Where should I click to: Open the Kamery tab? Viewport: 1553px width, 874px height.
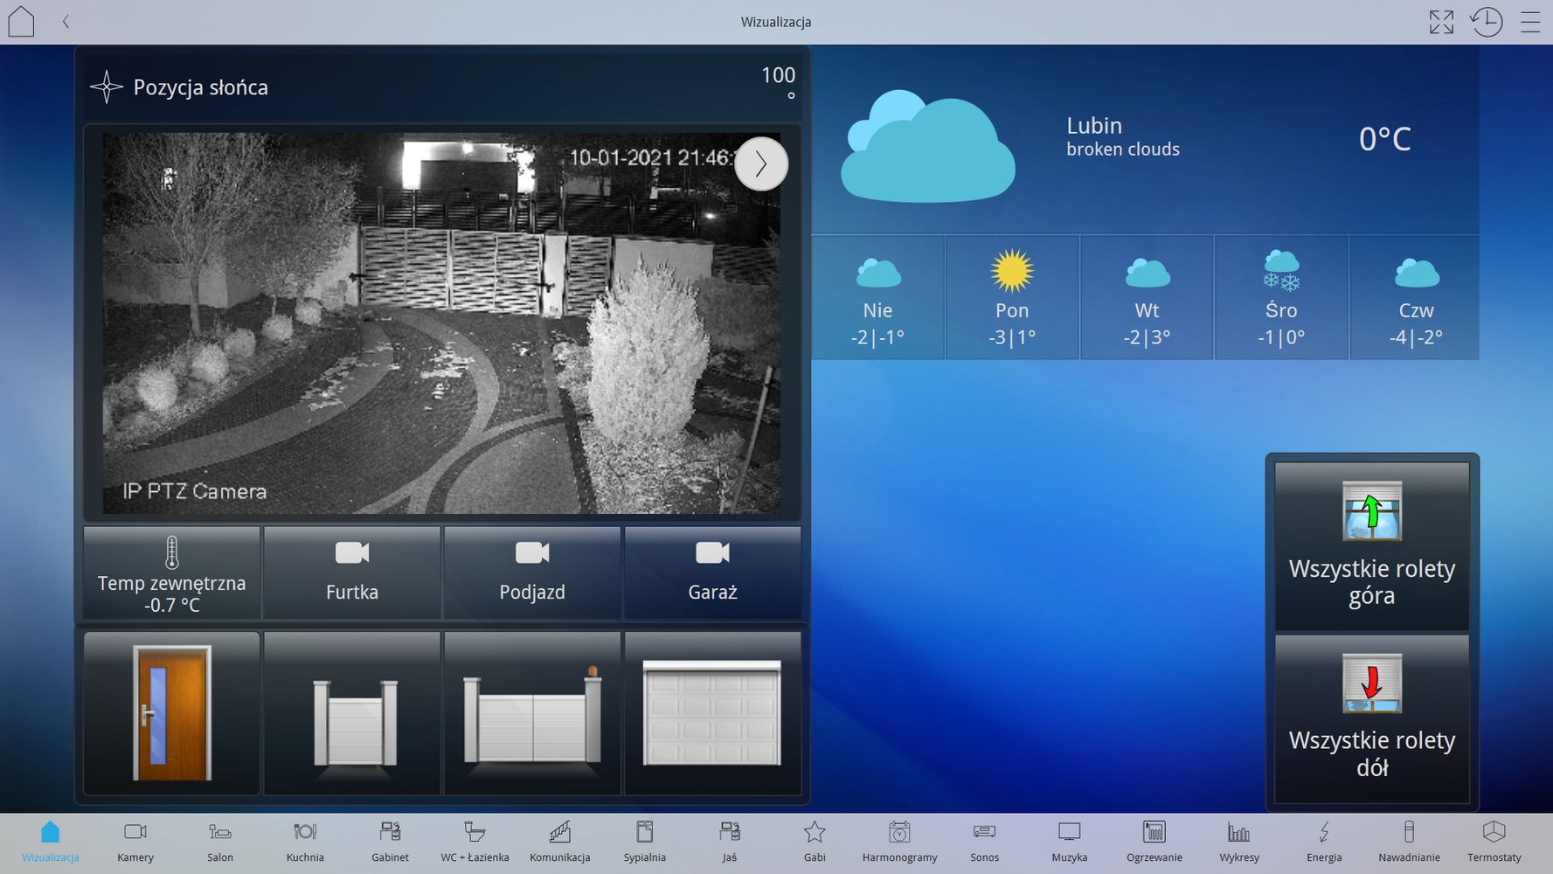coord(135,843)
